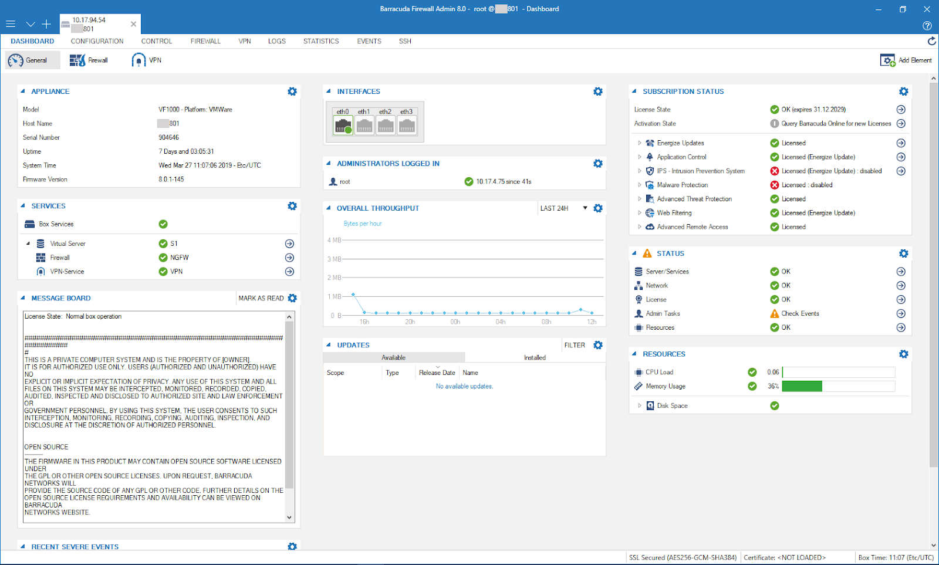Open the help question mark icon

[x=927, y=26]
